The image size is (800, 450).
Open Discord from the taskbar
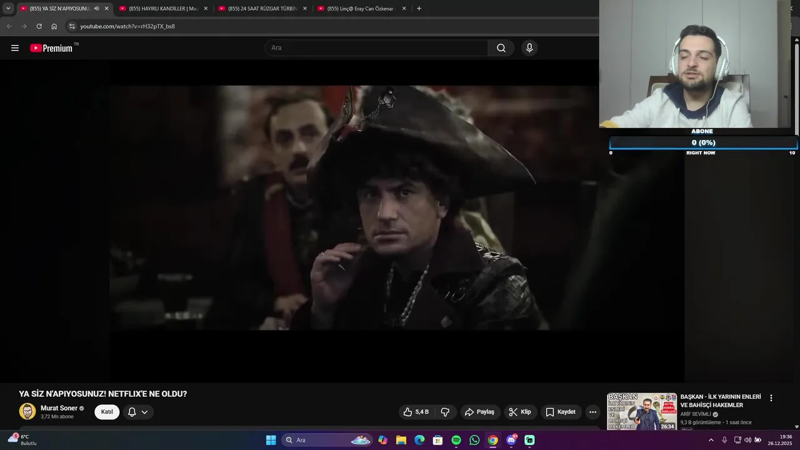point(511,440)
